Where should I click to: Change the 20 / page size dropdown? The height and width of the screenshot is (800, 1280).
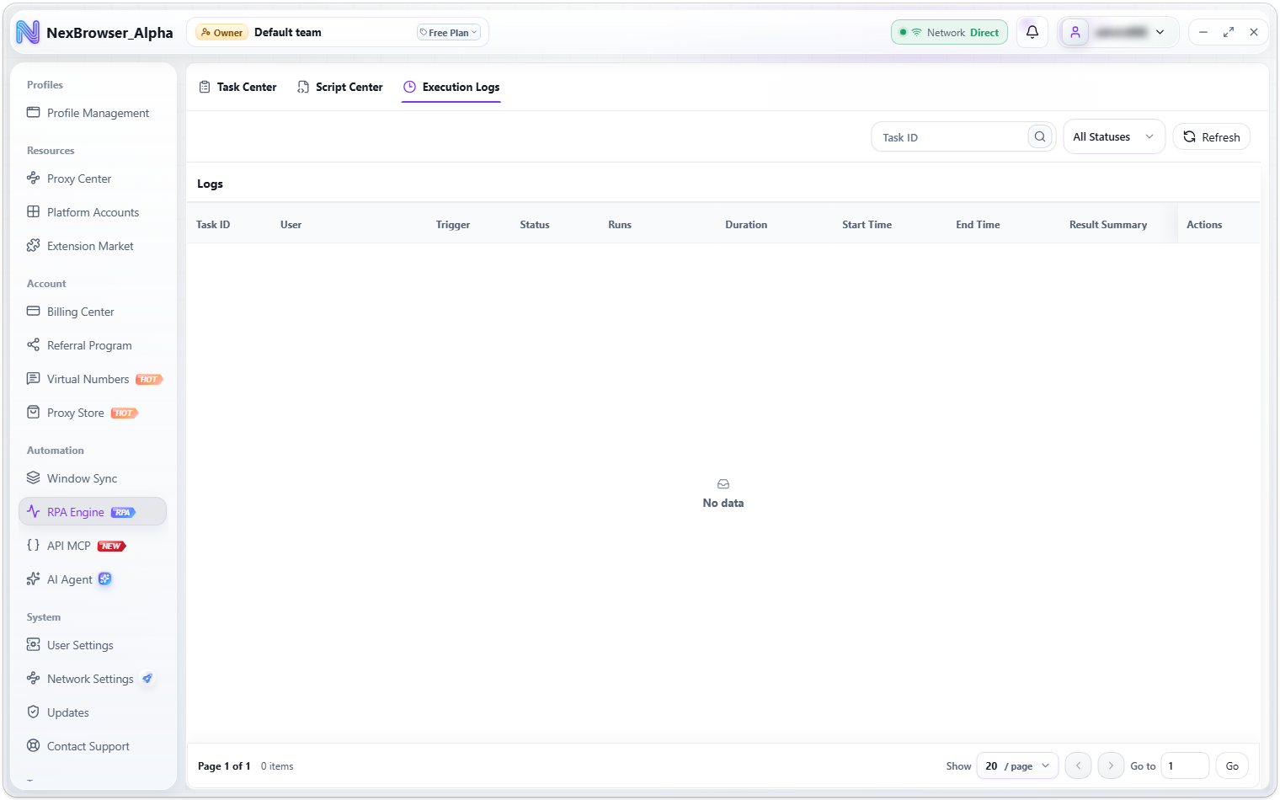[x=1017, y=766]
